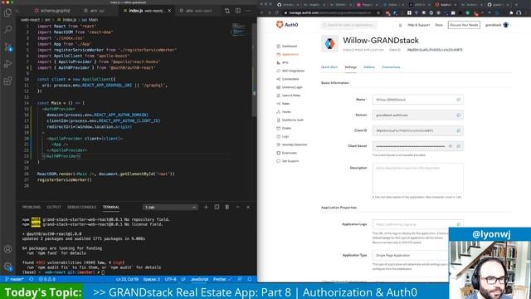This screenshot has height=299, width=531.
Task: Open the Run and Debug view
Action: pos(7,64)
